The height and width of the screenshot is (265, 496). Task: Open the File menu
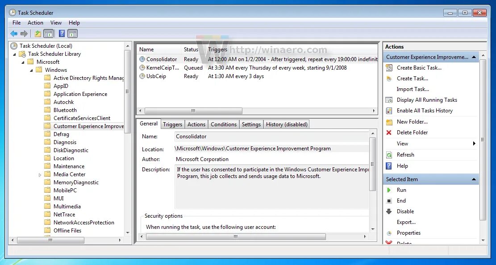point(17,23)
